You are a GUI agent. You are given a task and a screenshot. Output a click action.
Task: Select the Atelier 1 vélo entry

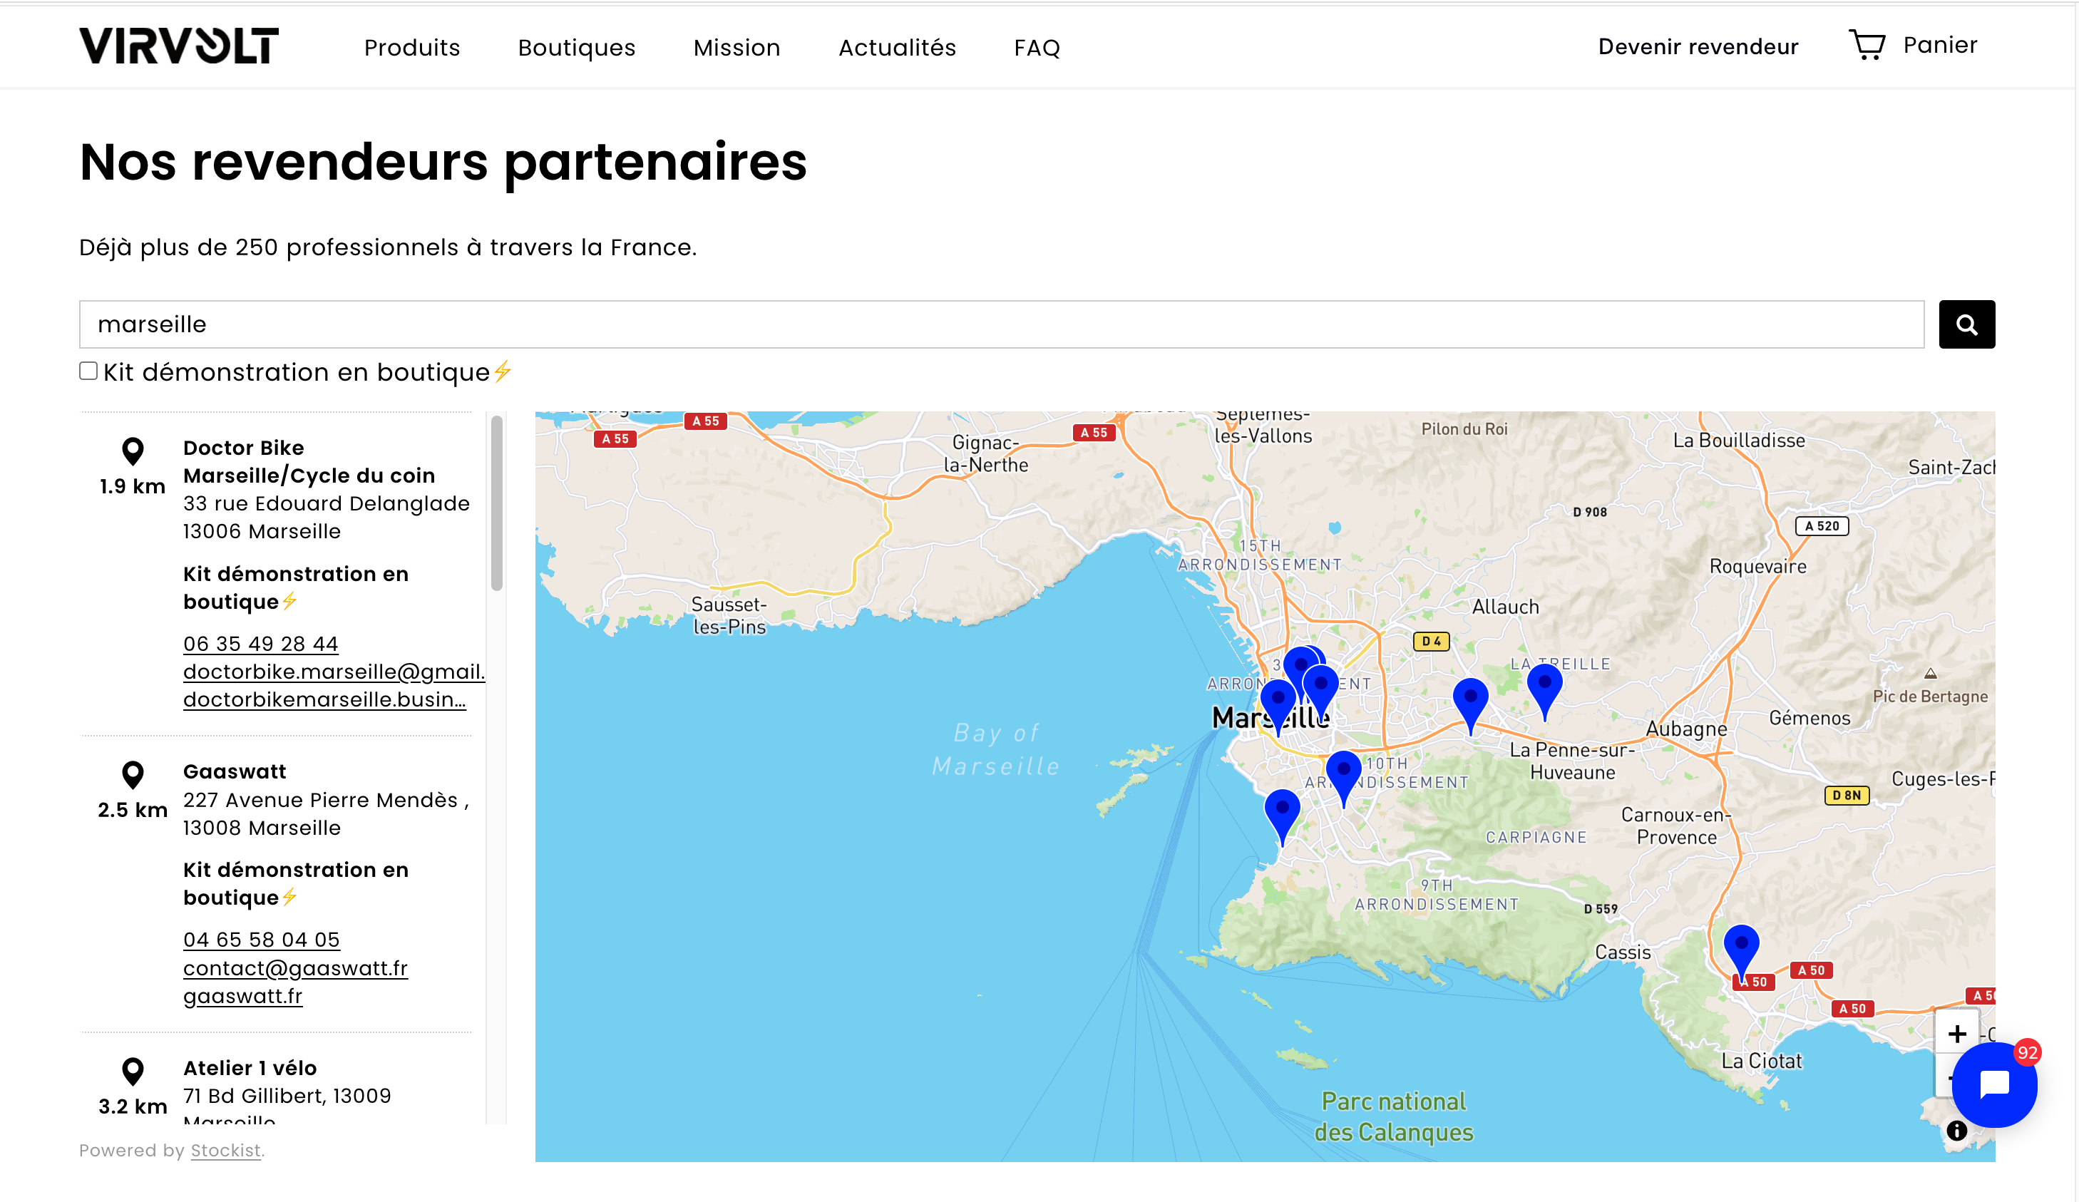pos(250,1067)
